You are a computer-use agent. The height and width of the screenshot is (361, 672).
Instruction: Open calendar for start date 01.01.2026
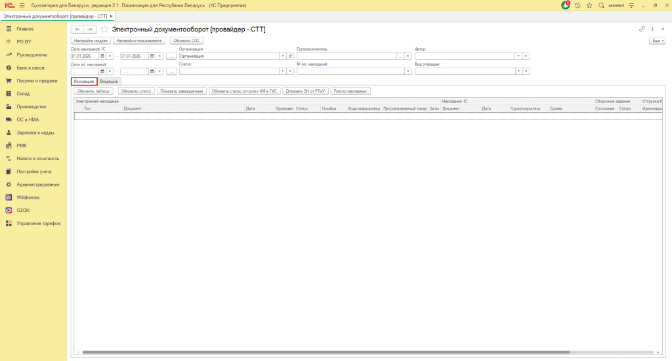point(103,56)
